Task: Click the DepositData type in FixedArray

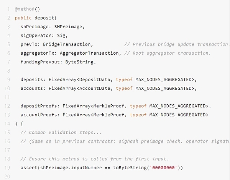Action: tap(95, 79)
